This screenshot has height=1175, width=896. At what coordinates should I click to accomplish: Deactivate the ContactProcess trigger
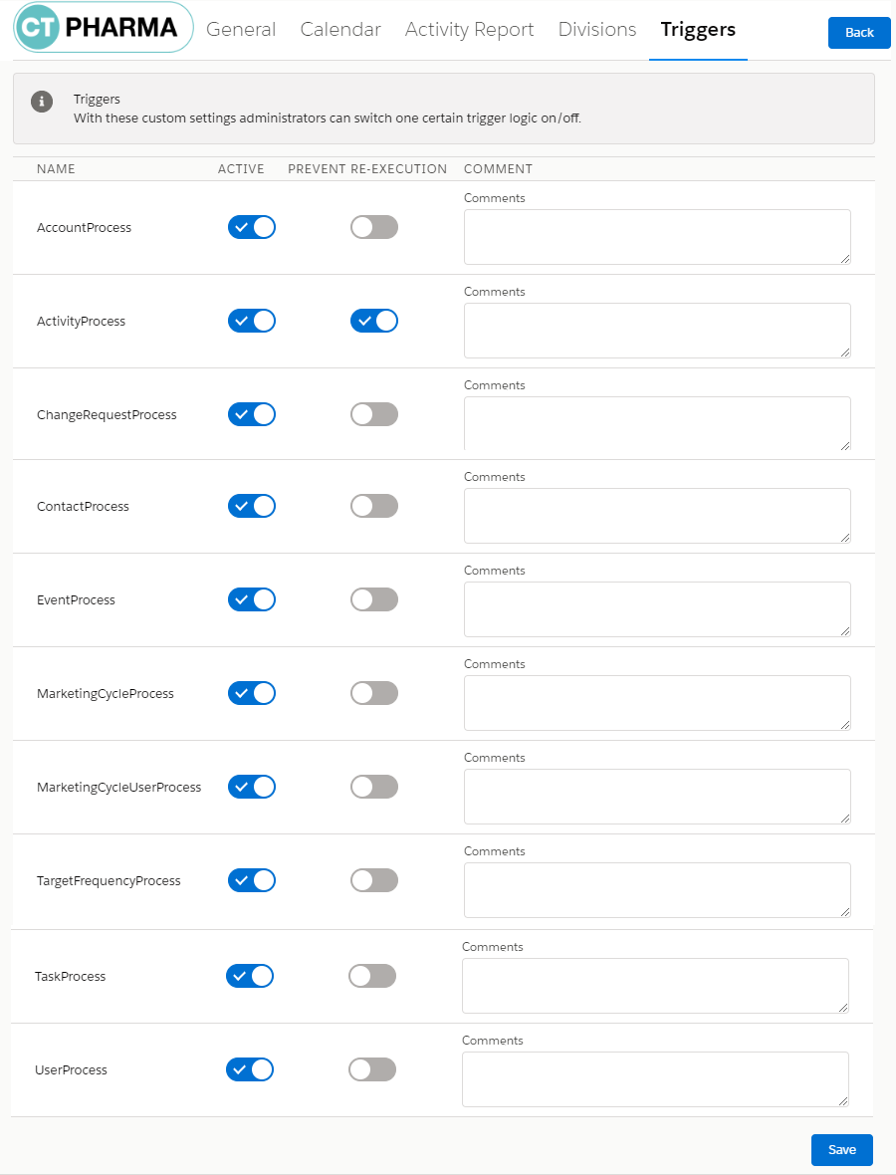[252, 506]
